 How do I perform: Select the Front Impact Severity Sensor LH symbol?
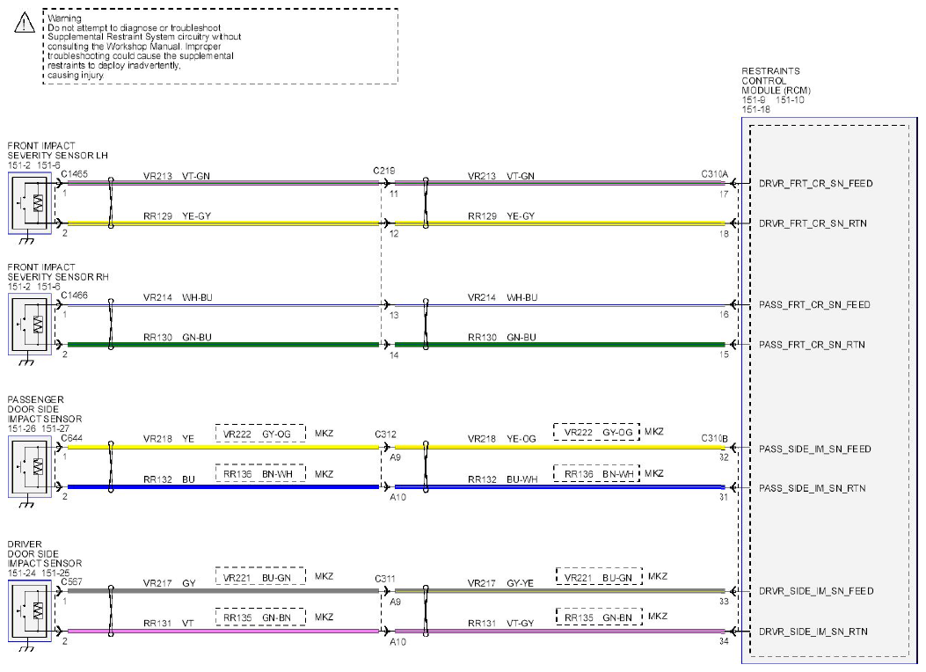pyautogui.click(x=30, y=203)
